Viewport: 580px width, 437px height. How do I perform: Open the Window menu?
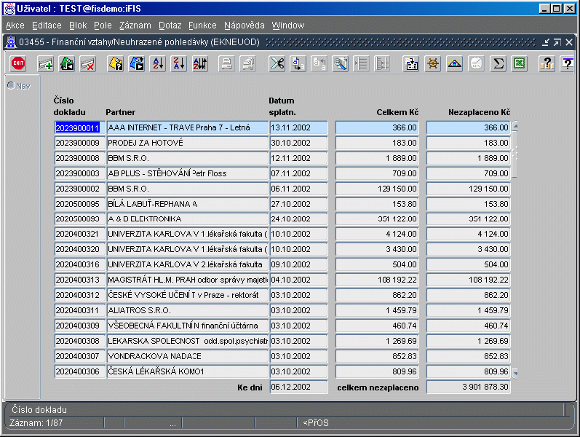287,25
